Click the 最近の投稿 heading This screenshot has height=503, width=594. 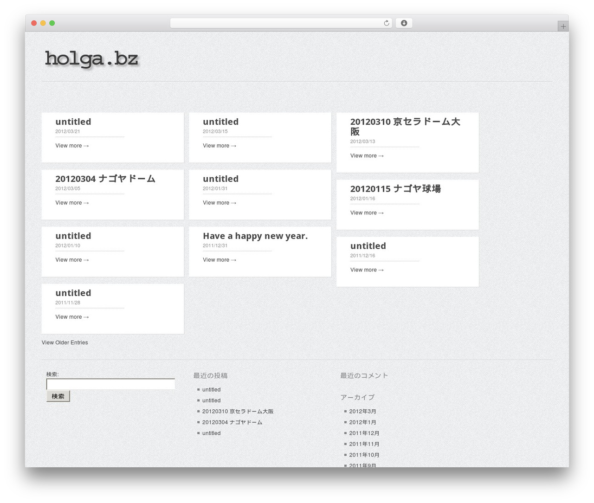[210, 375]
